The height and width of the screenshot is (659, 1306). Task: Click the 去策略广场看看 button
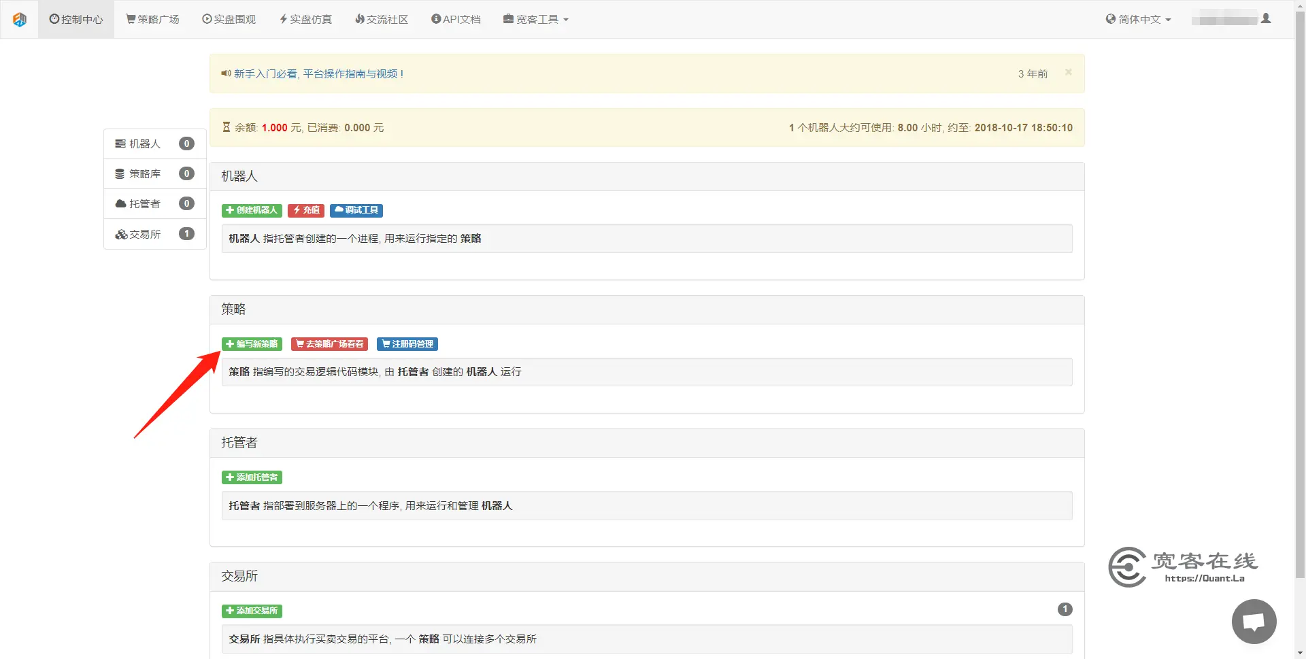point(329,344)
